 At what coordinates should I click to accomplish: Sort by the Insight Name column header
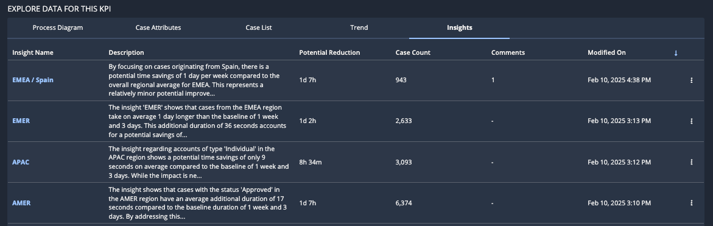(x=33, y=53)
